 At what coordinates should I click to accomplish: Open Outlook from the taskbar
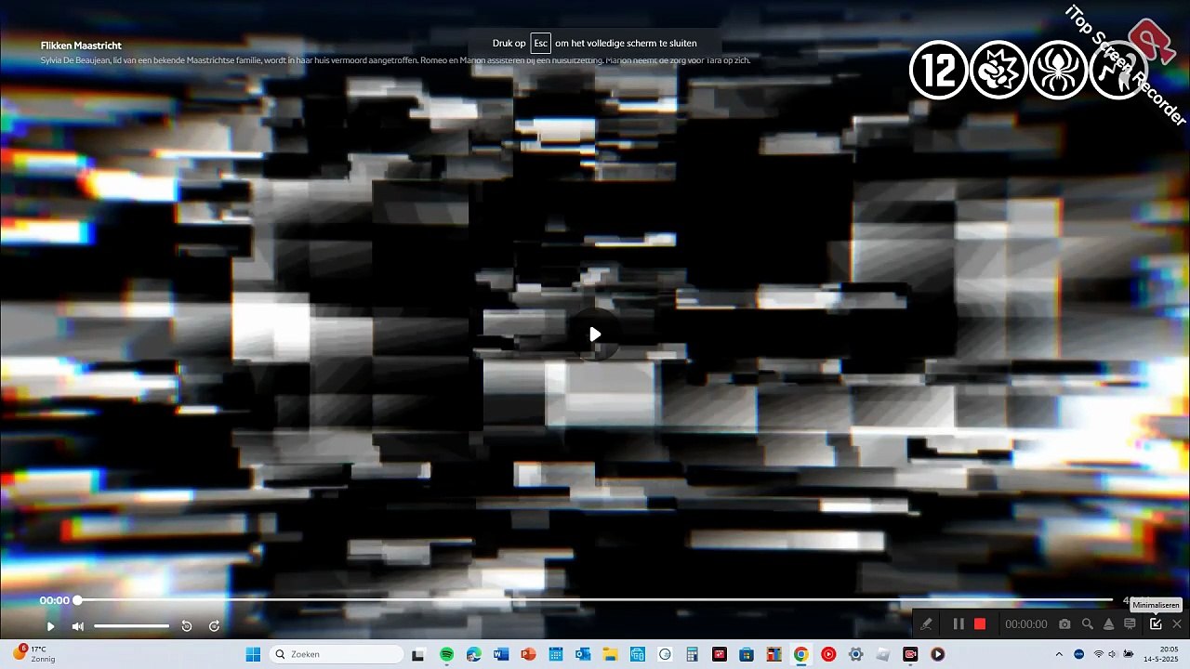point(583,654)
